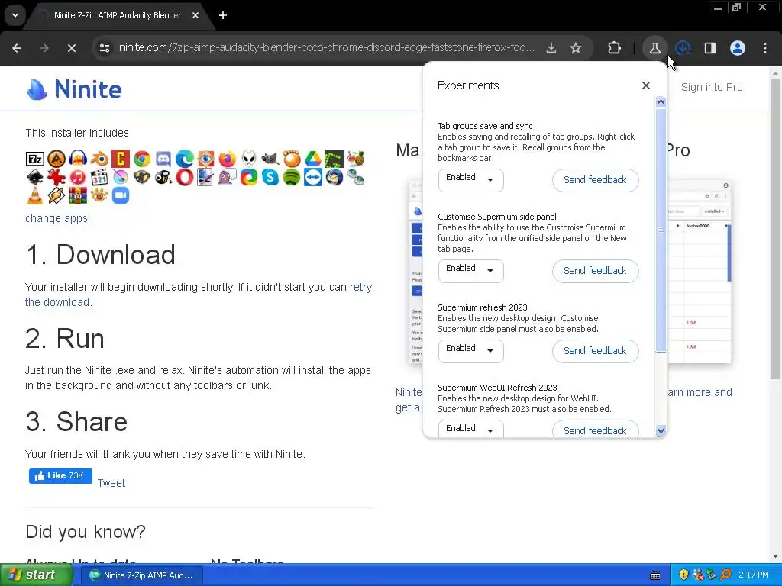The height and width of the screenshot is (586, 782).
Task: Click the Thunderbird app icon
Action: (x=334, y=177)
